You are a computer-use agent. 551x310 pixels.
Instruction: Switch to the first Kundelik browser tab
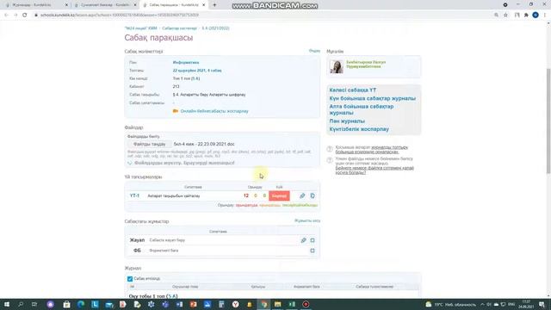point(34,5)
